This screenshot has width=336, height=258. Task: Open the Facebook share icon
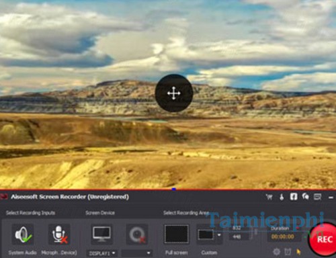294,197
